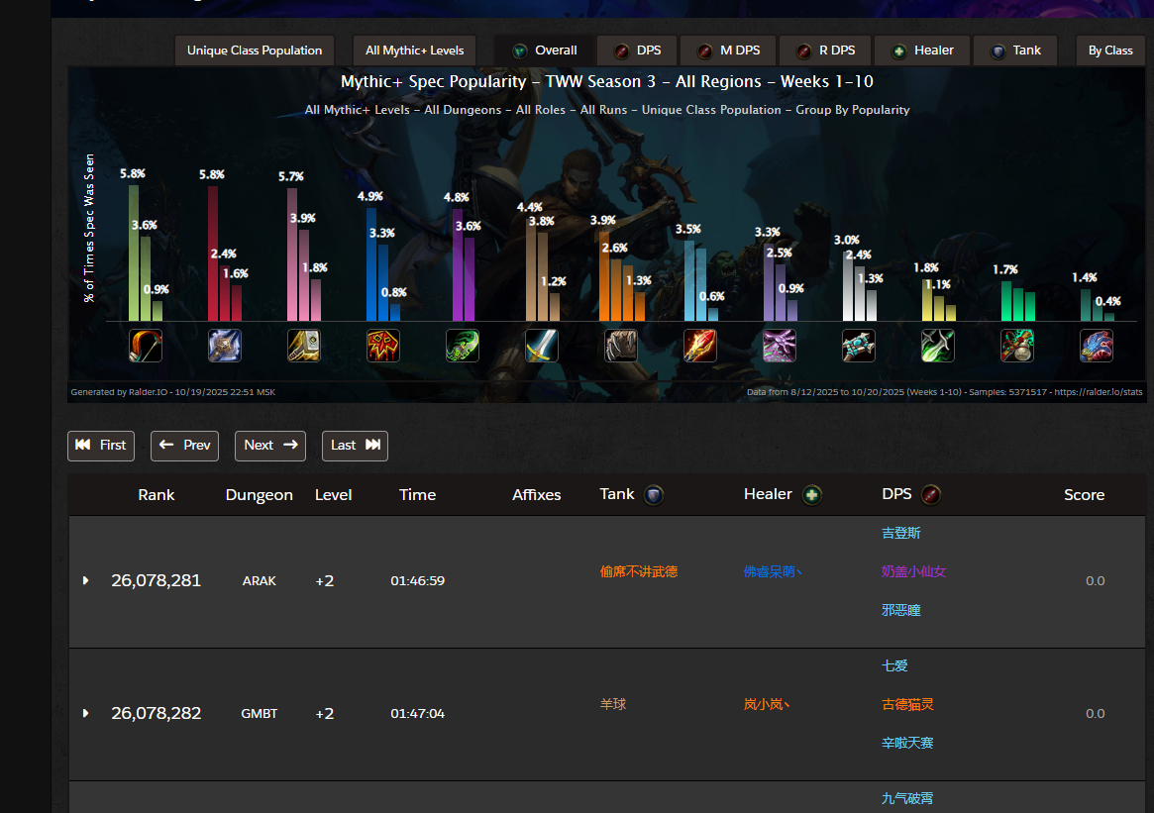Screen dimensions: 1154x813
Task: Click the Shaman red-emblem spec icon
Action: tap(383, 346)
